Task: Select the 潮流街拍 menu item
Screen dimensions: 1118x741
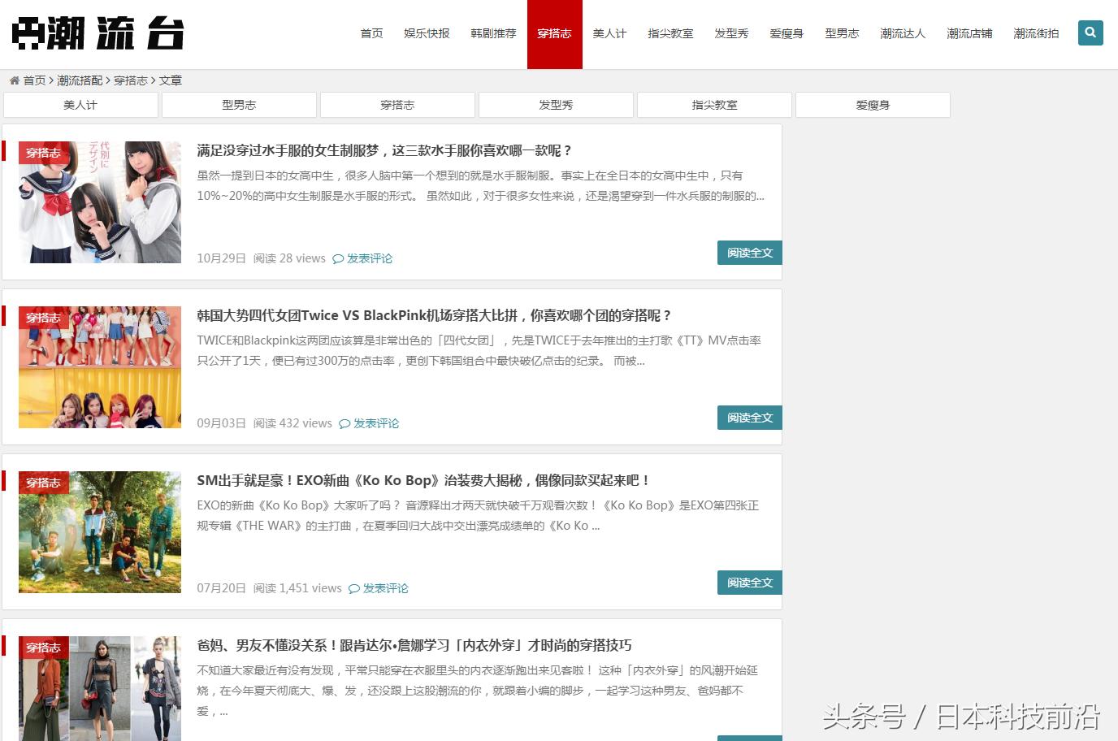Action: point(1036,33)
